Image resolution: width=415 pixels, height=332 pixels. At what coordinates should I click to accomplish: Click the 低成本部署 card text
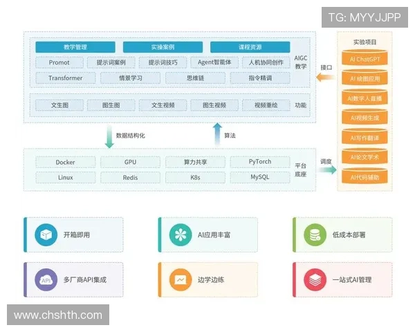coord(349,235)
